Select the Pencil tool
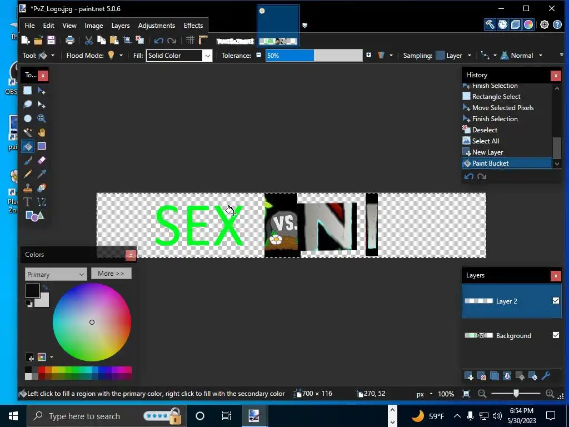This screenshot has height=427, width=569. point(28,174)
